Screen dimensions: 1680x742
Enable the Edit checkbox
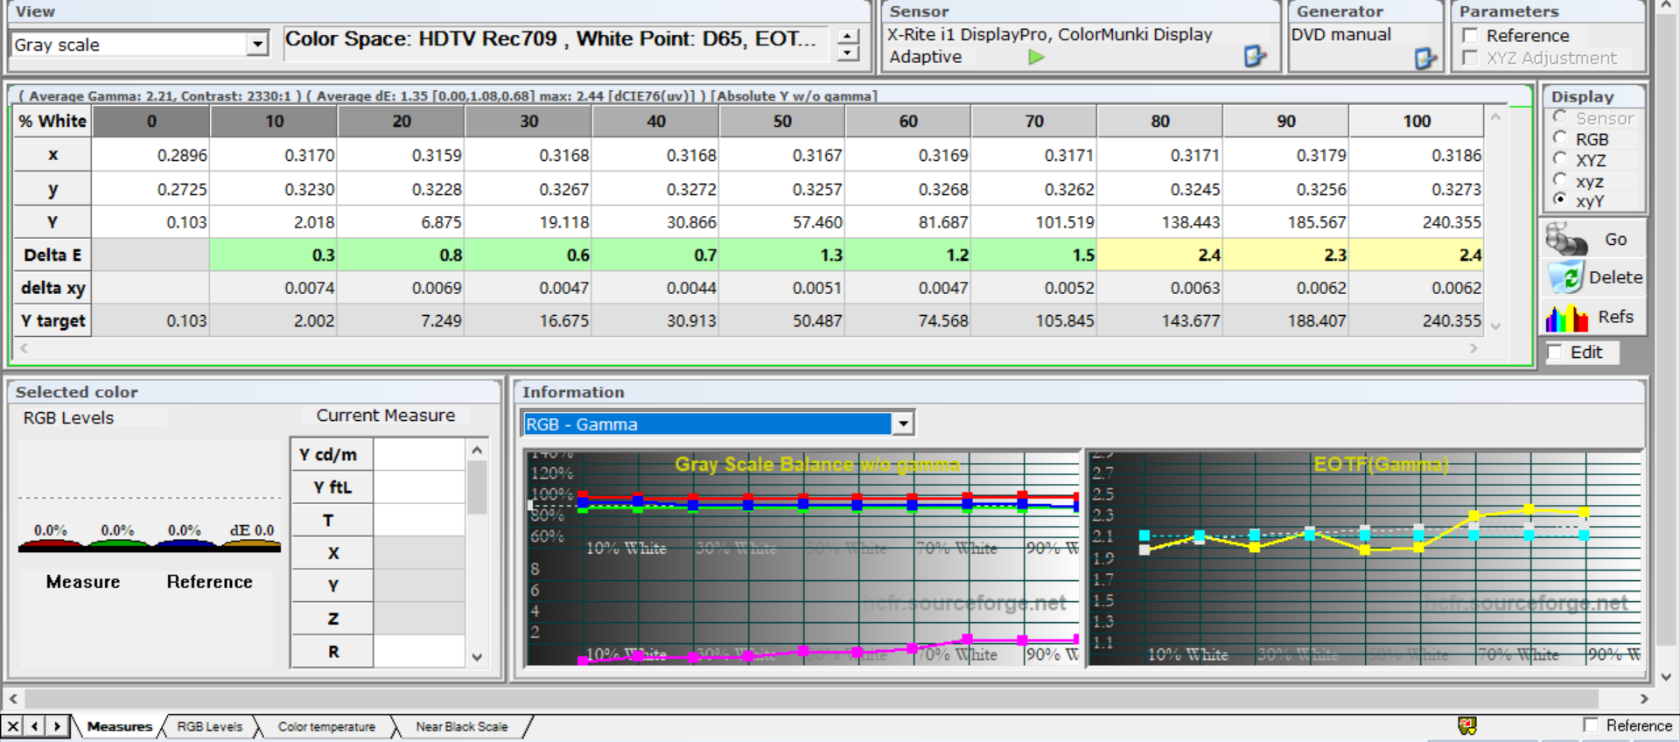click(1555, 353)
